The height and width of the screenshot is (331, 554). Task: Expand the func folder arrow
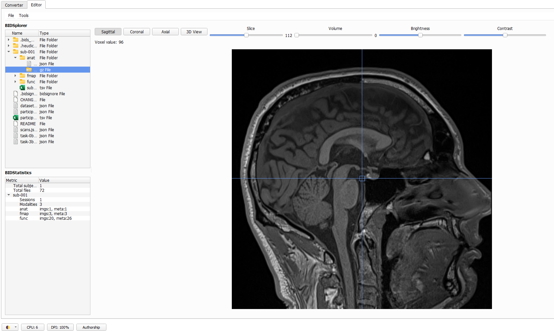click(15, 82)
